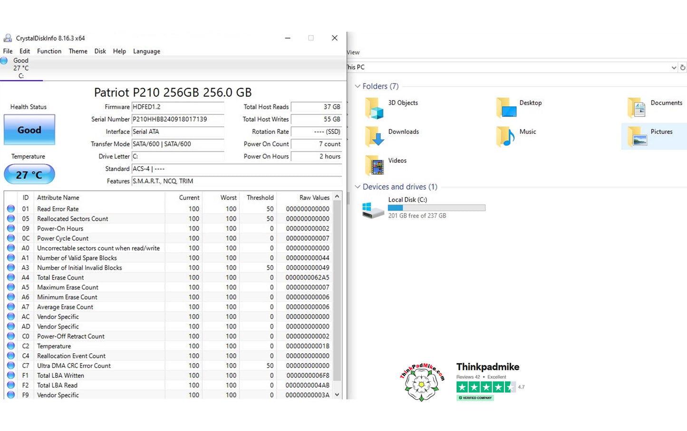Click the status orb of Power-Off Retract Count
The width and height of the screenshot is (687, 431).
tap(11, 336)
